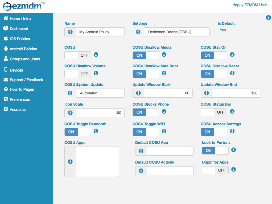This screenshot has height=204, width=272.
Task: Open iOS Policies
Action: click(x=17, y=39)
